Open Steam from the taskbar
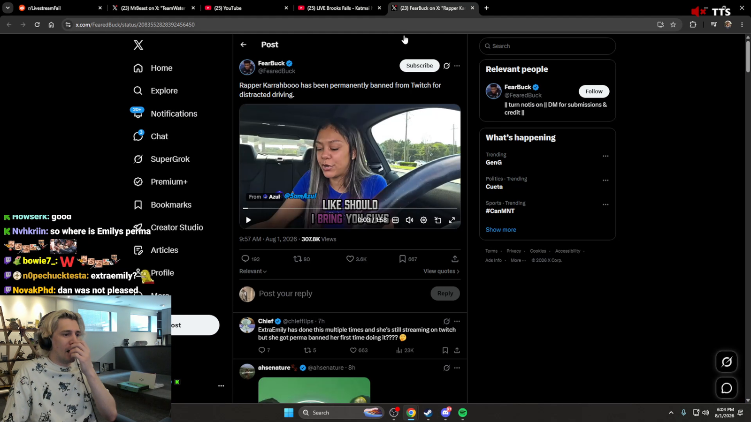 pos(428,413)
